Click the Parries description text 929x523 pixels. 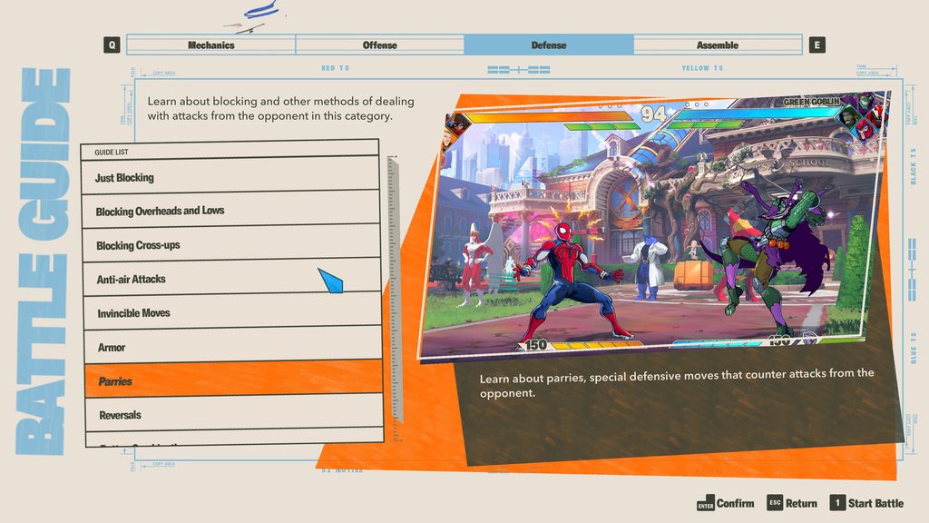click(677, 383)
